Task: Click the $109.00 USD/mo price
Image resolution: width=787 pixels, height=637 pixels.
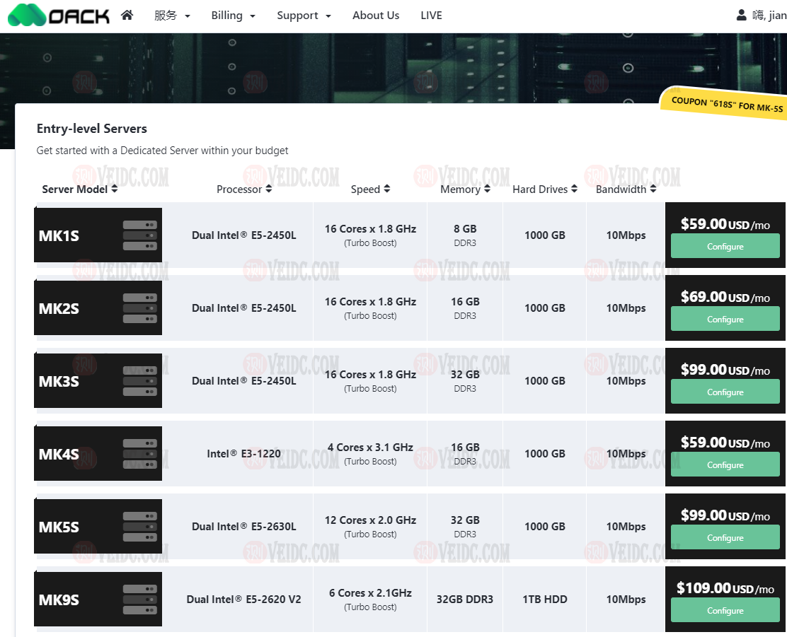Action: [725, 588]
